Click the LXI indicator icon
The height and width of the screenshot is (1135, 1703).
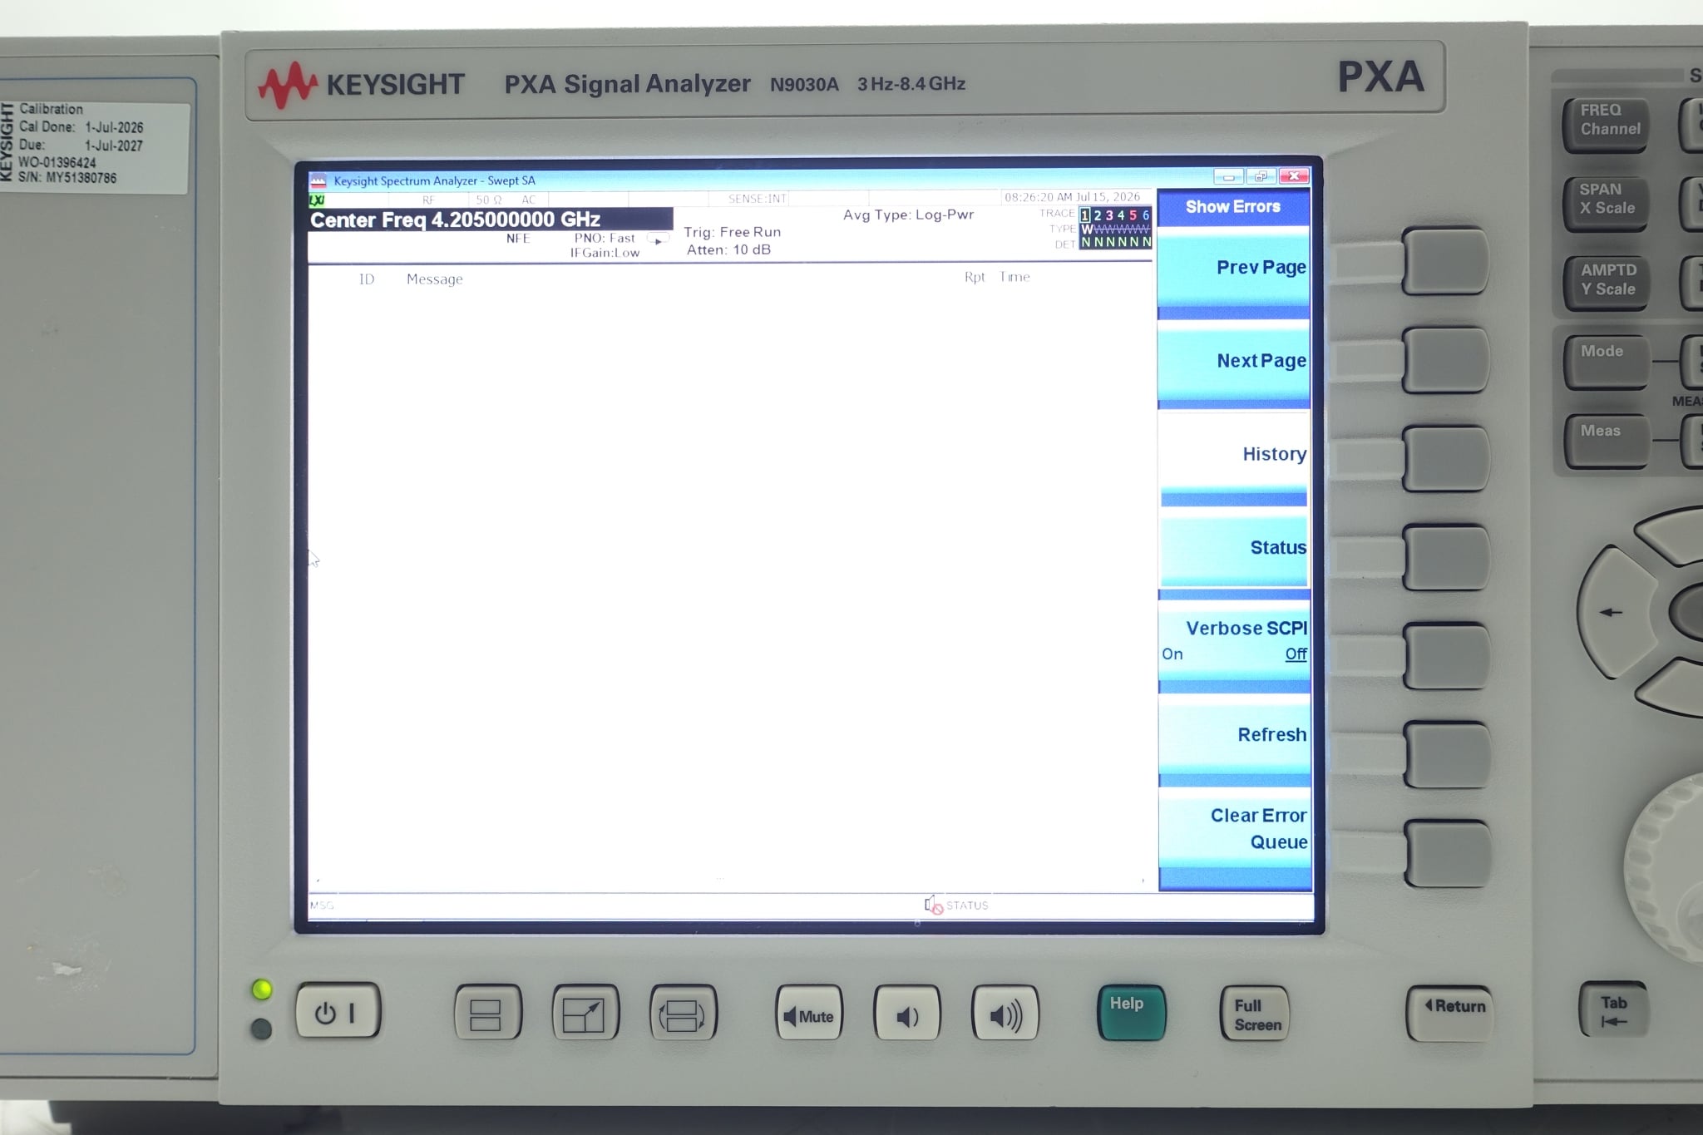pos(317,200)
